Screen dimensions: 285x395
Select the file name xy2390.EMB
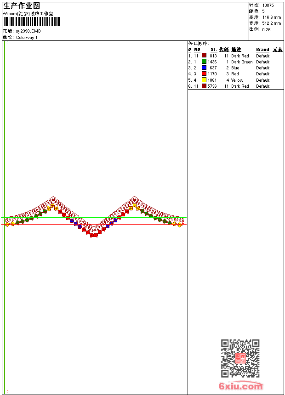28,31
